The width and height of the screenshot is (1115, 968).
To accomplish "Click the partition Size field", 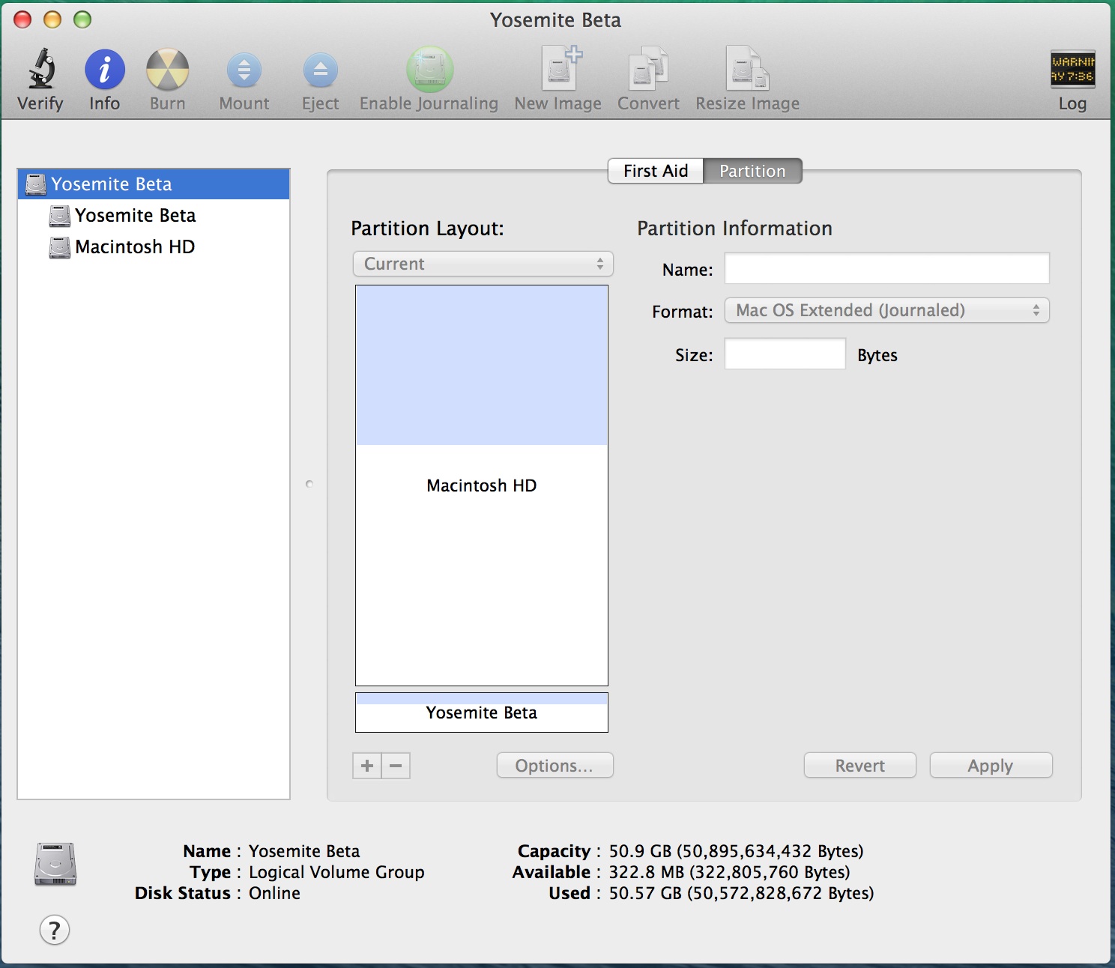I will coord(785,354).
